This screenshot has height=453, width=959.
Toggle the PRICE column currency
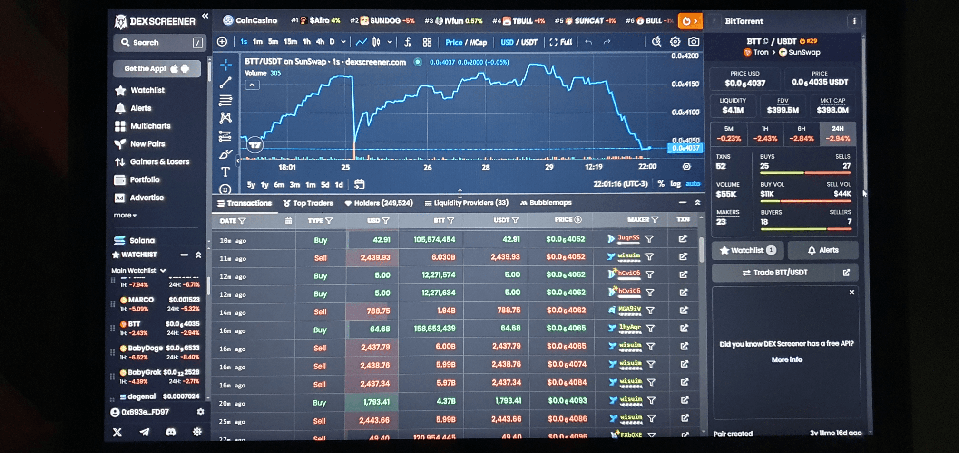pos(578,220)
